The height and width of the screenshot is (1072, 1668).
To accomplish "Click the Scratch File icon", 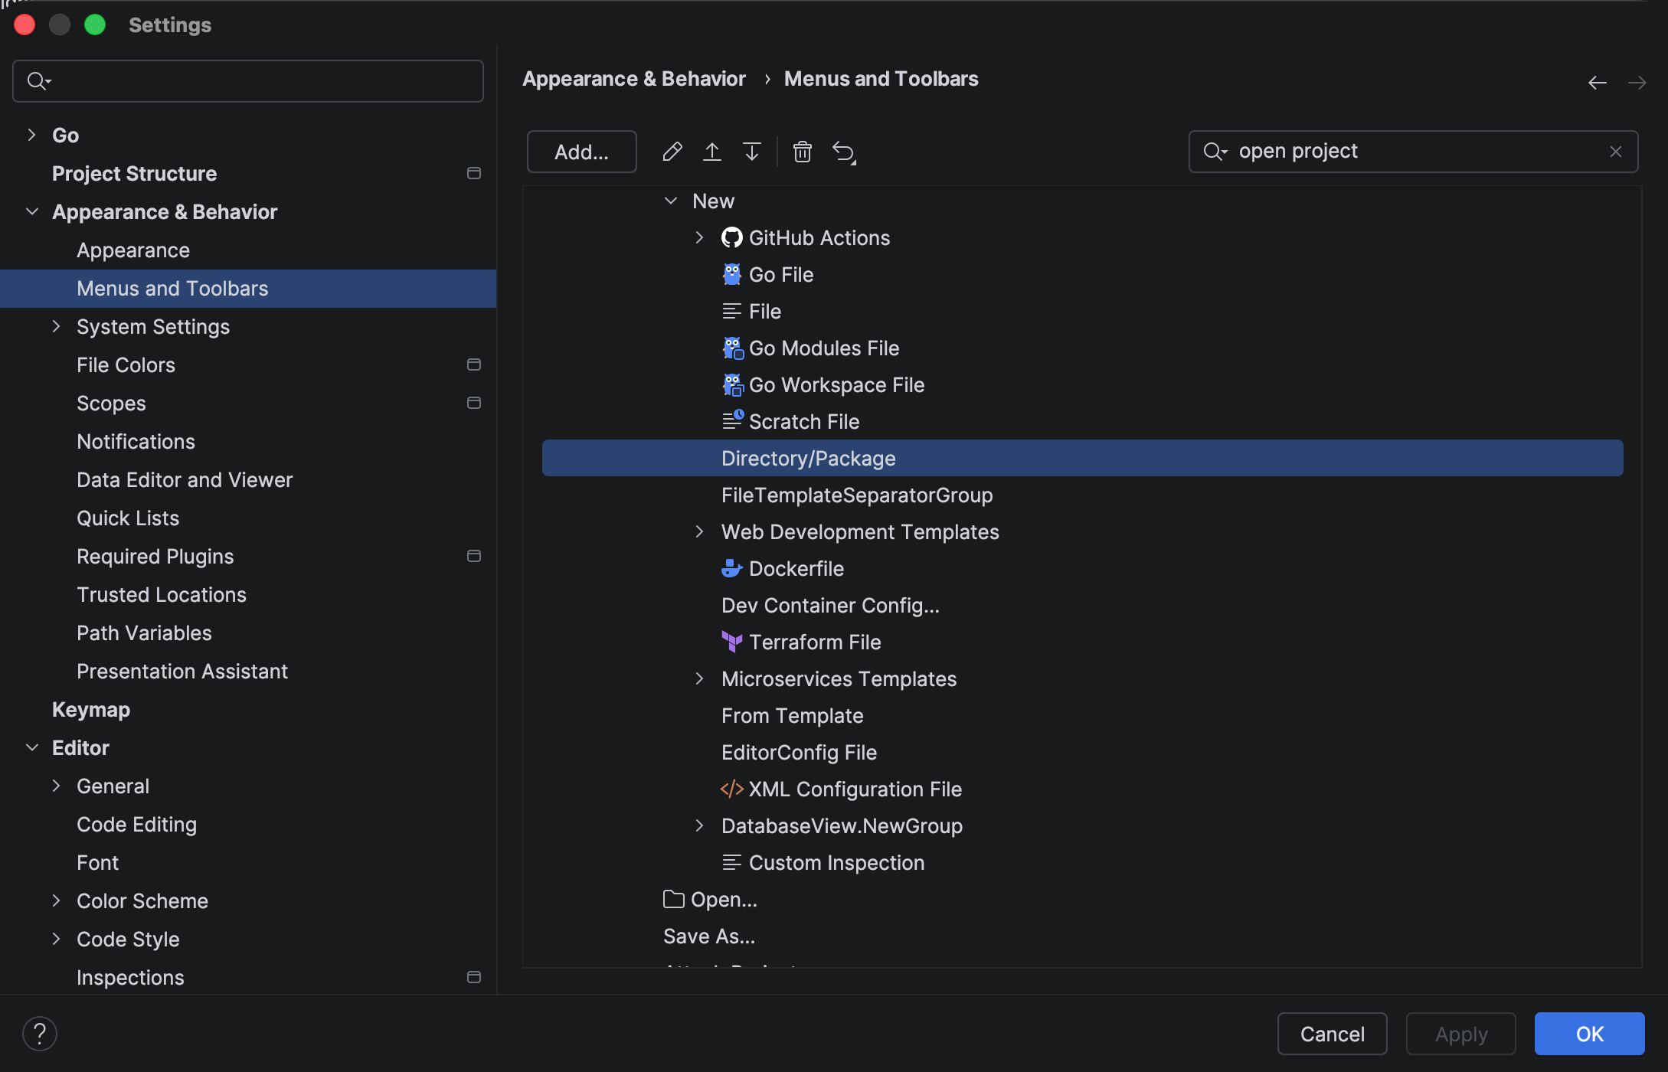I will [733, 420].
